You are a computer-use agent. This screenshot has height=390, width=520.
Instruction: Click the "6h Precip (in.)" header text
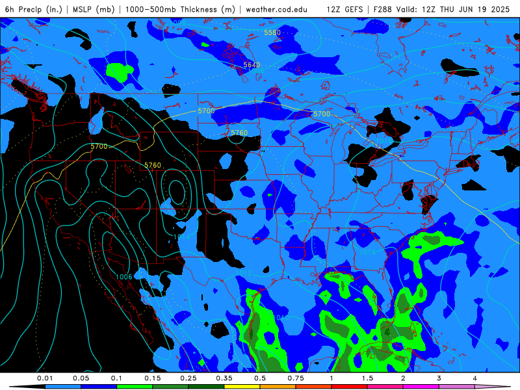[x=34, y=10]
